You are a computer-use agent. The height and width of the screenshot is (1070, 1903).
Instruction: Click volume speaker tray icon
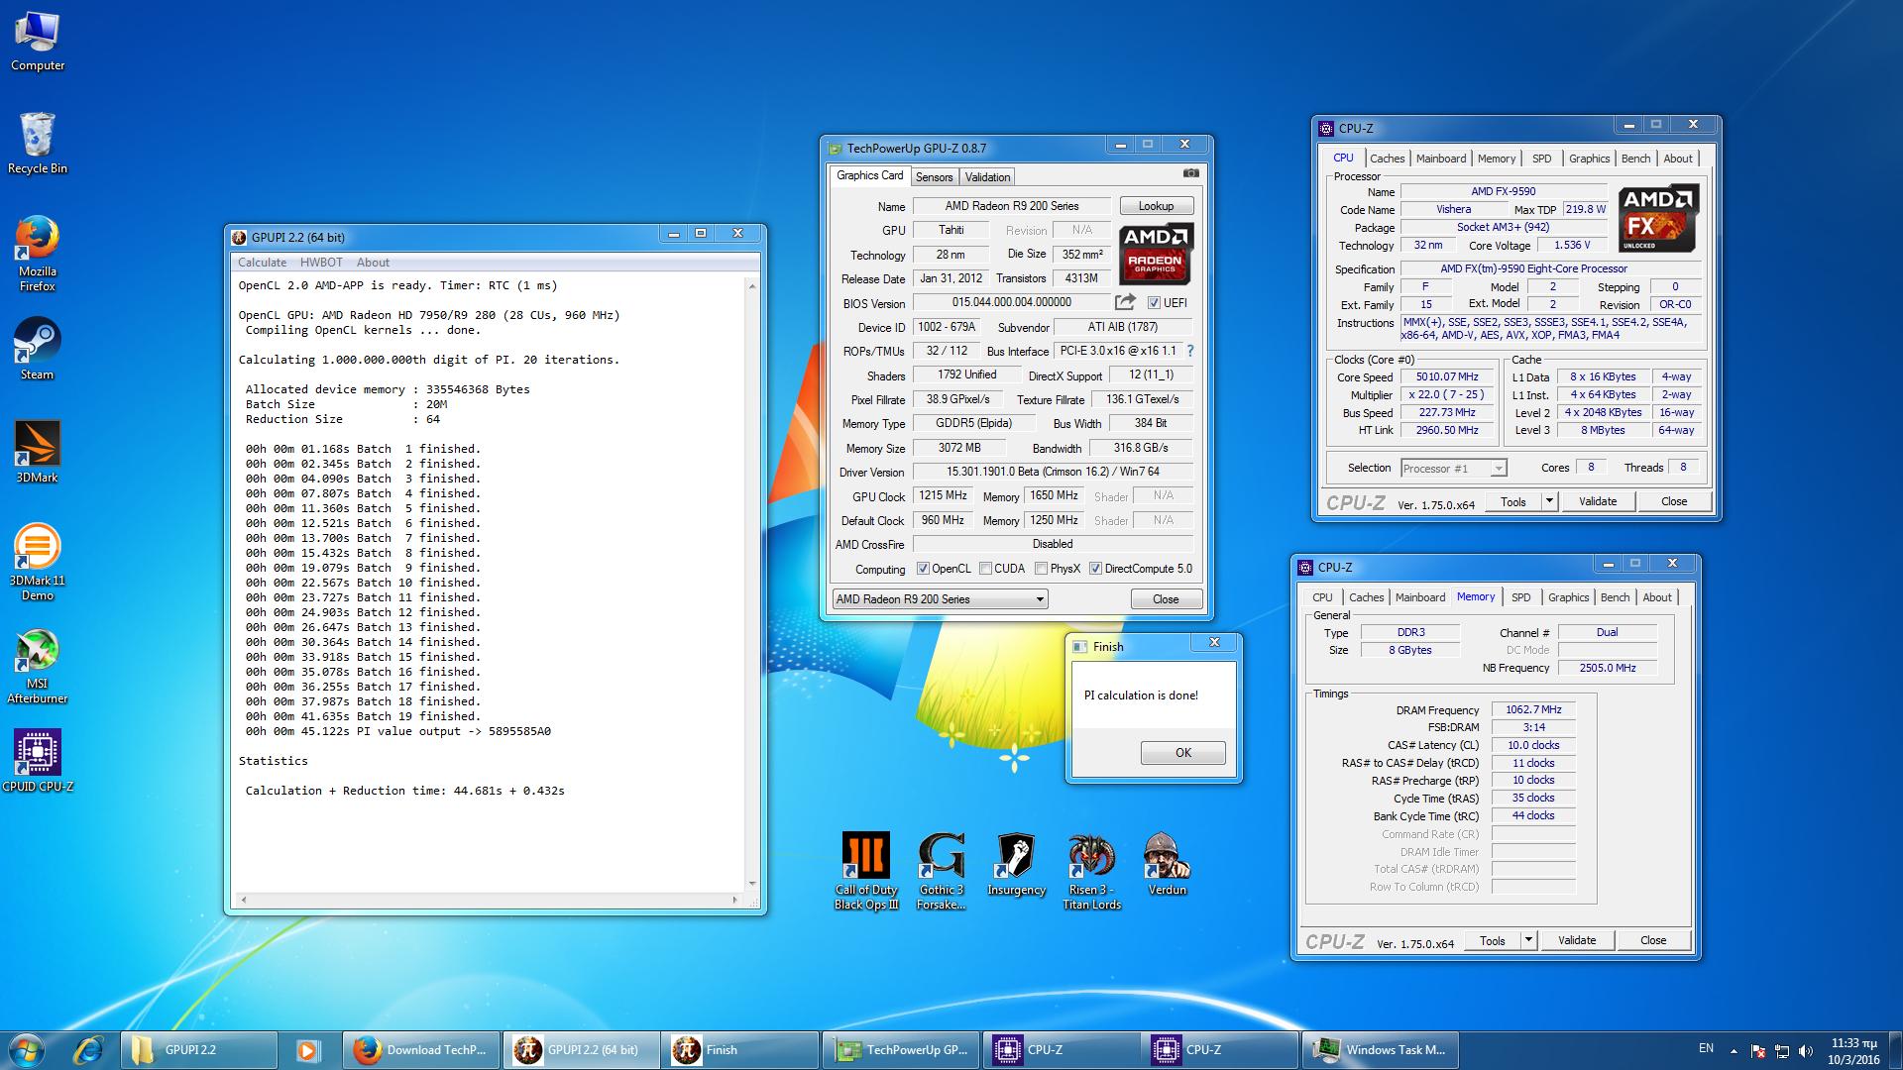[1806, 1050]
